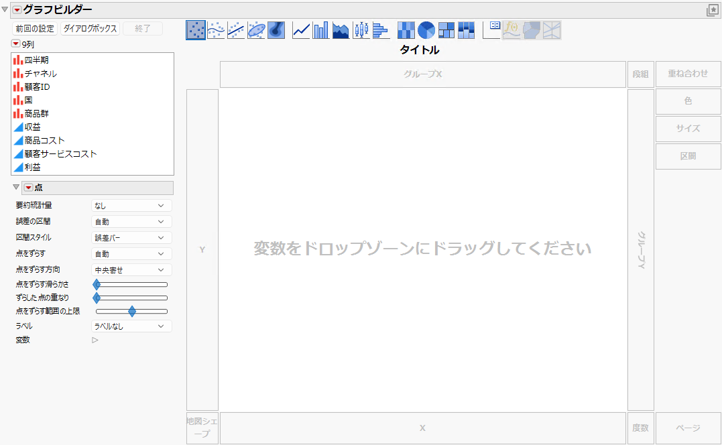Select the Ellipse chart element
722x445 pixels.
pyautogui.click(x=256, y=30)
